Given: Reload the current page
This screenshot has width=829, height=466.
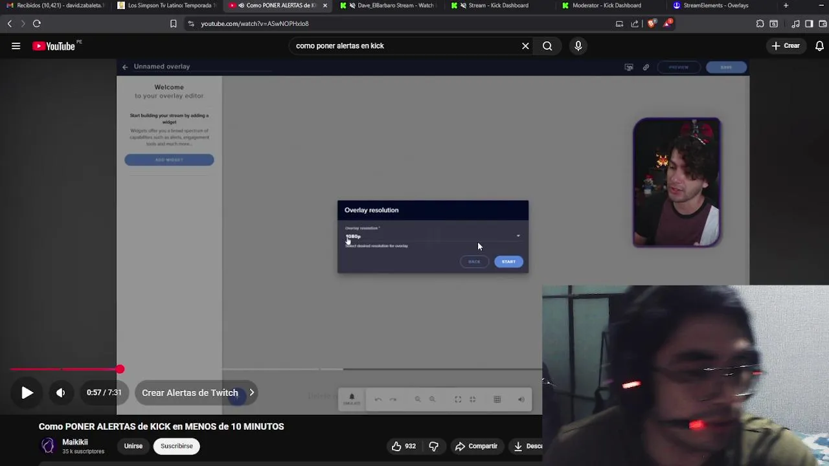Looking at the screenshot, I should pyautogui.click(x=37, y=23).
